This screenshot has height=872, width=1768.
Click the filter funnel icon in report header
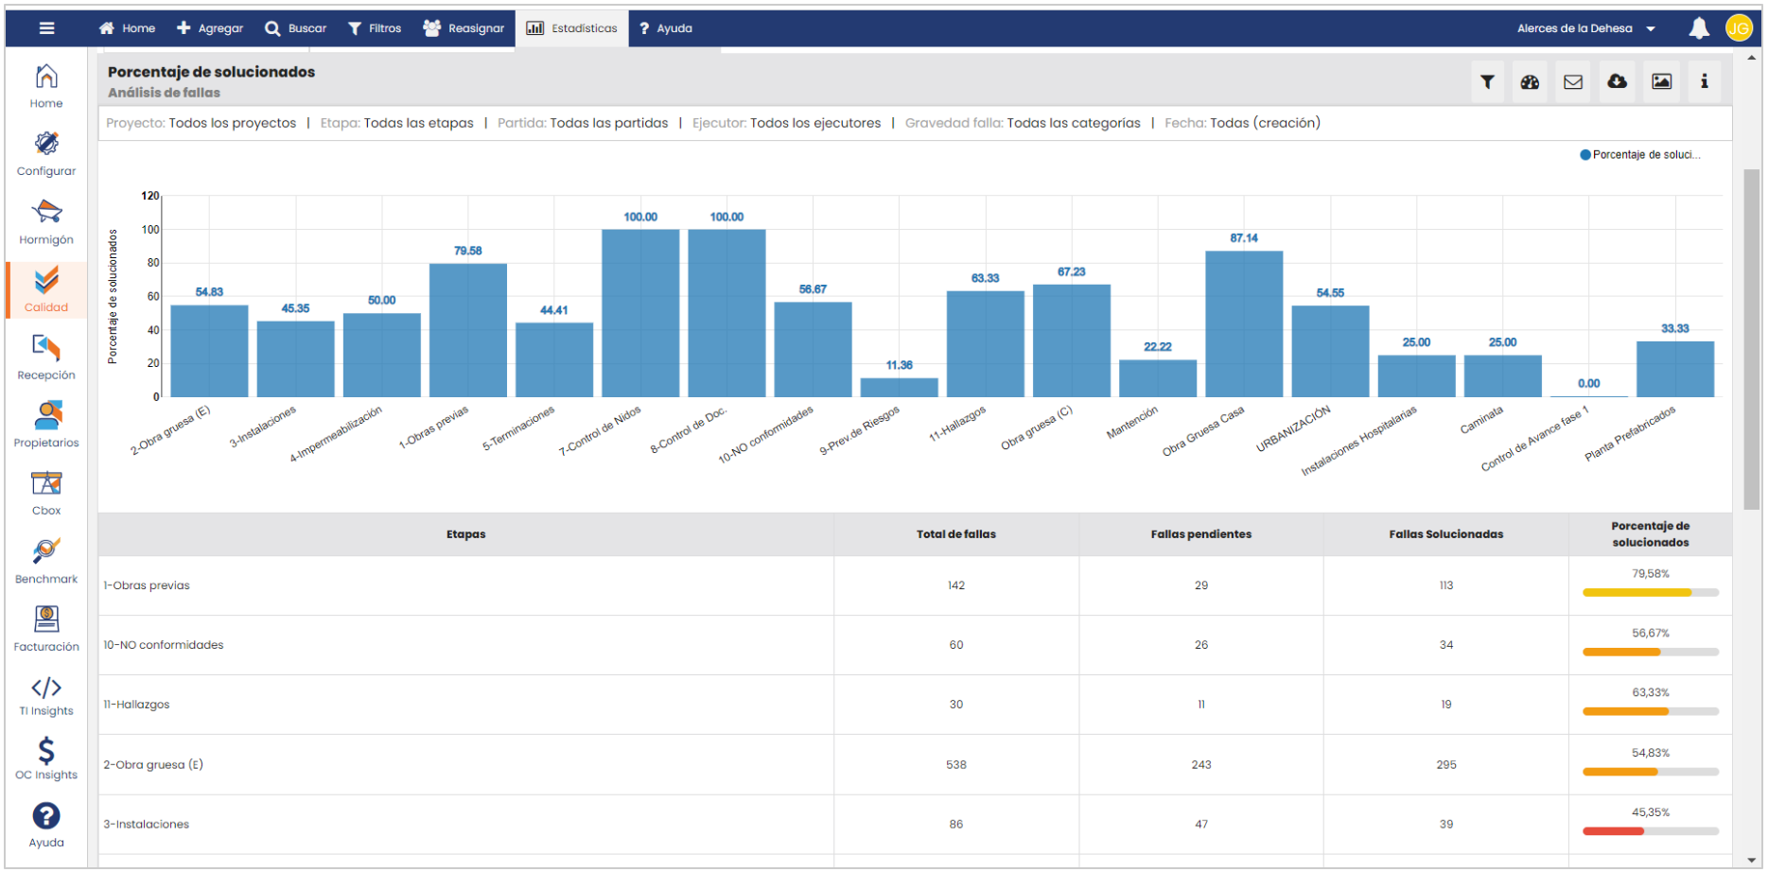click(x=1487, y=82)
